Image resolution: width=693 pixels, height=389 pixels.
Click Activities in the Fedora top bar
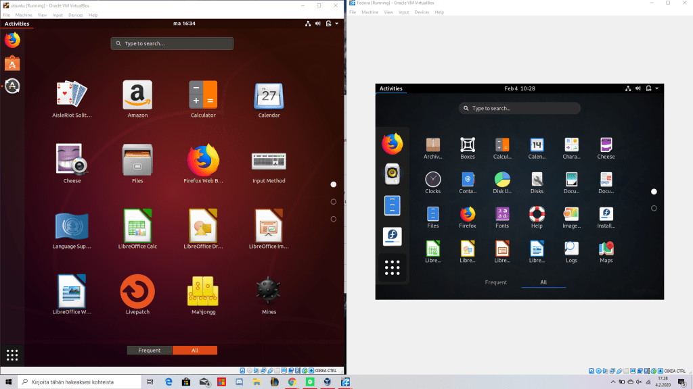click(x=390, y=88)
